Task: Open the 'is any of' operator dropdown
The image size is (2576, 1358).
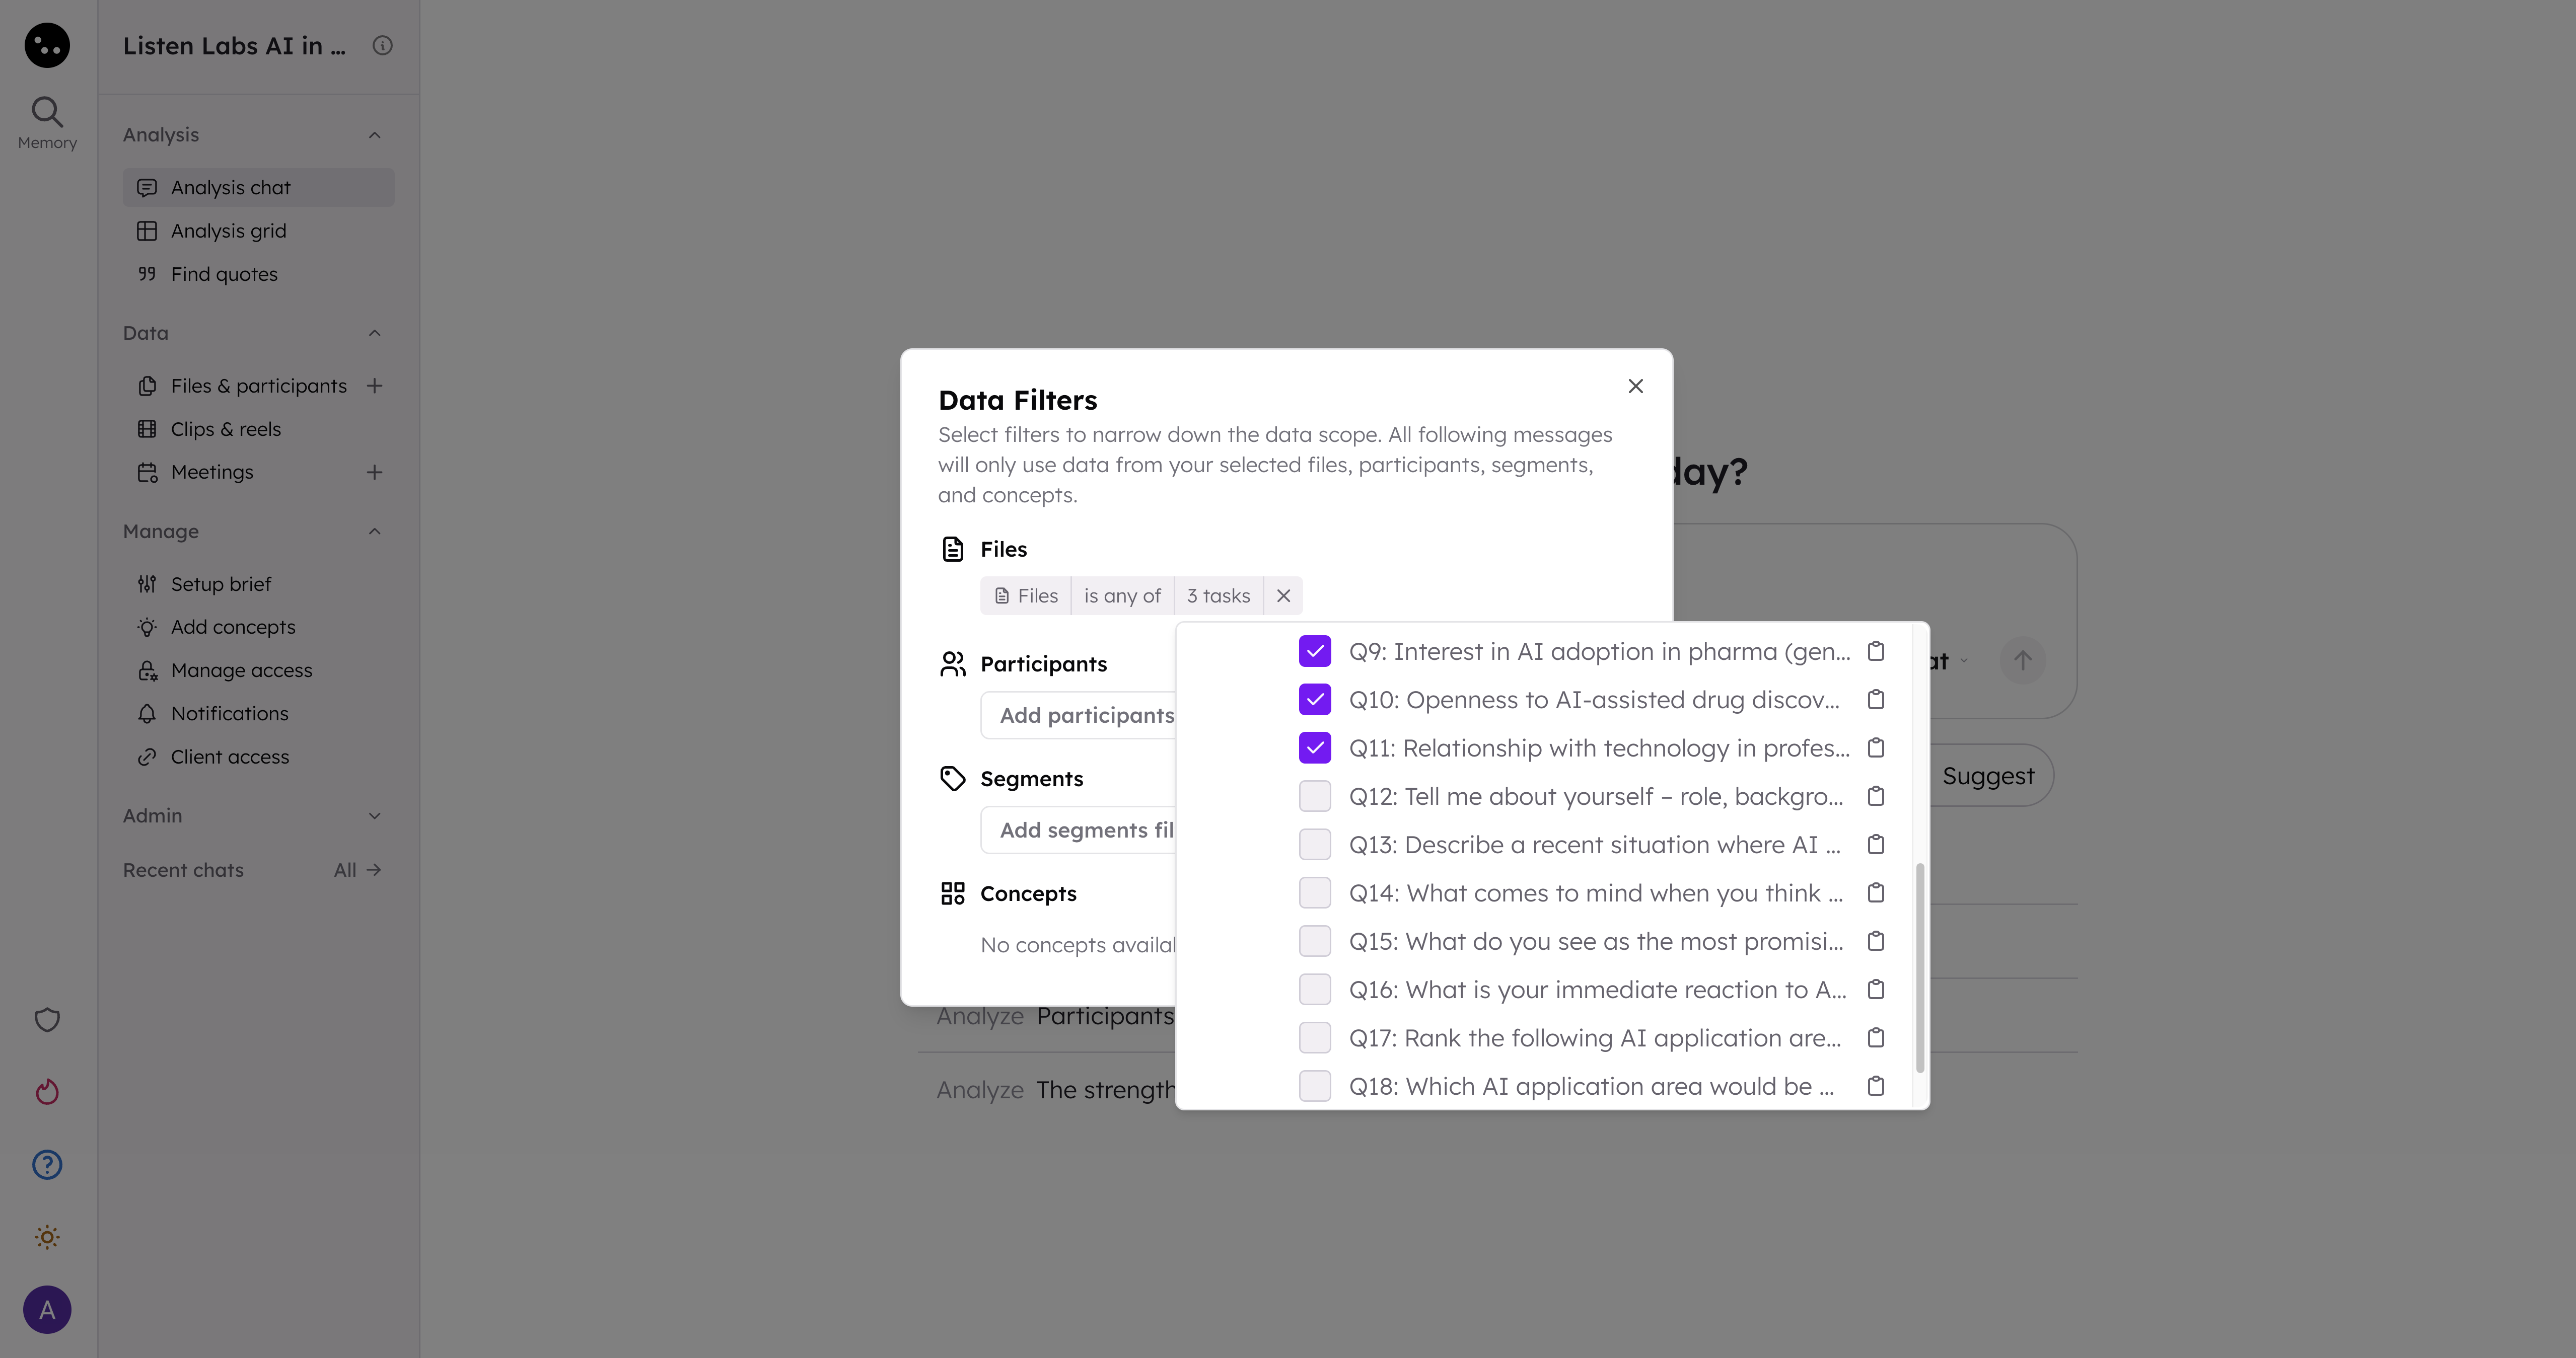Action: 1122,596
